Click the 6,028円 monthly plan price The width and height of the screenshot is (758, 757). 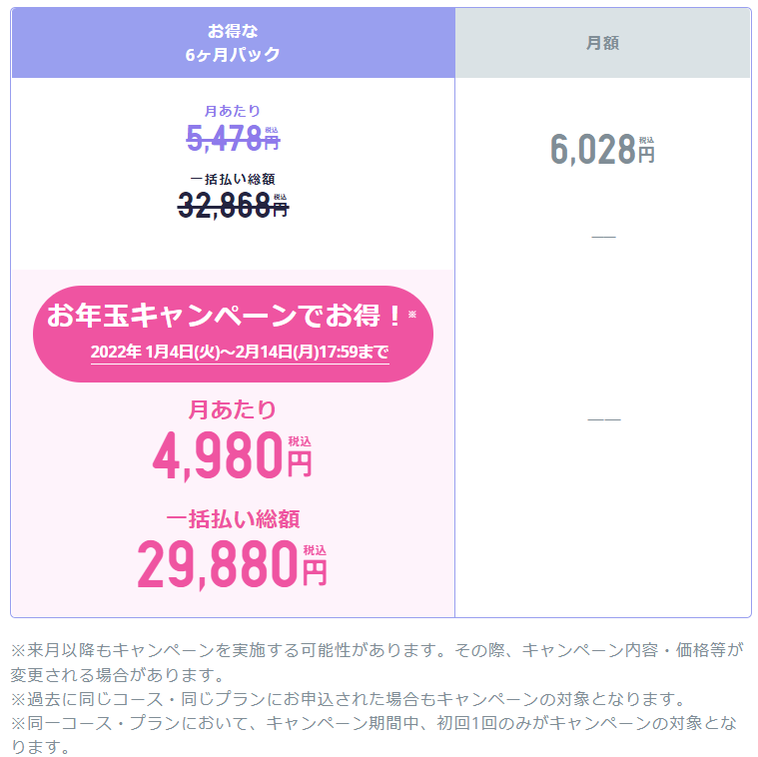tap(602, 150)
